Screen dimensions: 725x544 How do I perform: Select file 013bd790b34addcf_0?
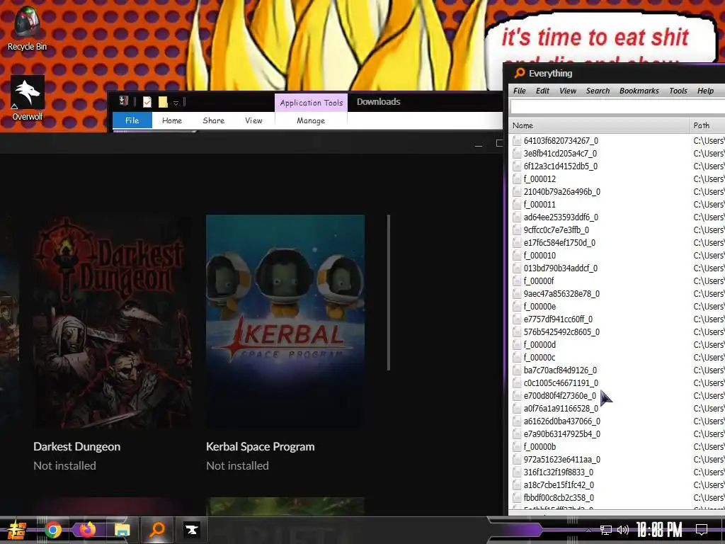pos(561,268)
